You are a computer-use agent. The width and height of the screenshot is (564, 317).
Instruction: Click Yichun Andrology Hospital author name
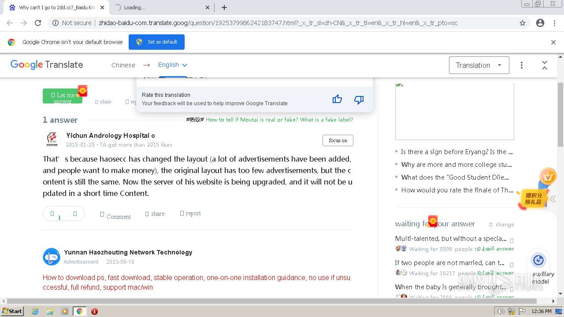[111, 136]
